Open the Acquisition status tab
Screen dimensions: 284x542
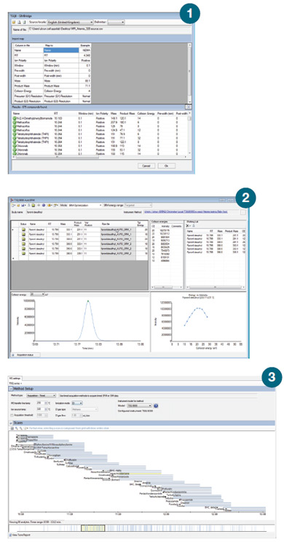[x=25, y=355]
